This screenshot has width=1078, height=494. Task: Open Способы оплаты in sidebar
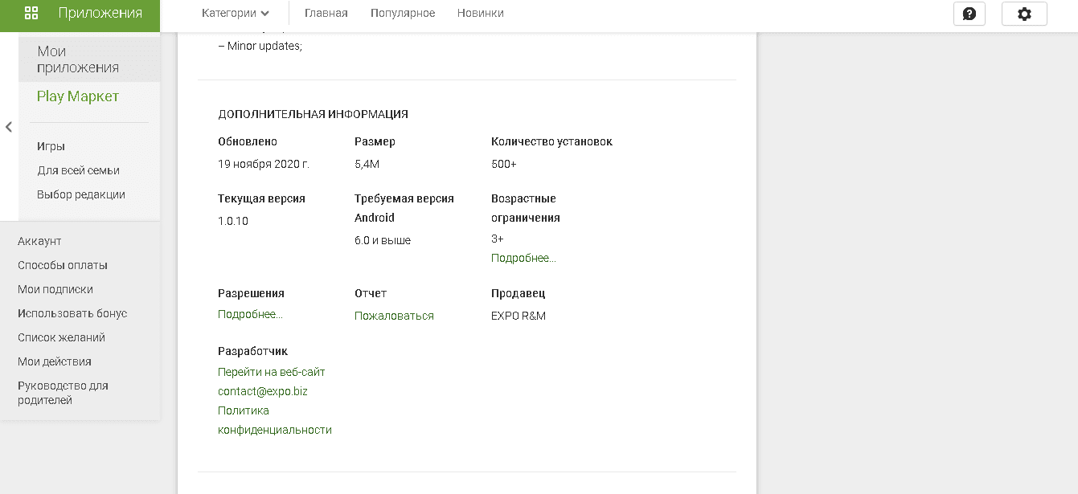click(x=63, y=265)
